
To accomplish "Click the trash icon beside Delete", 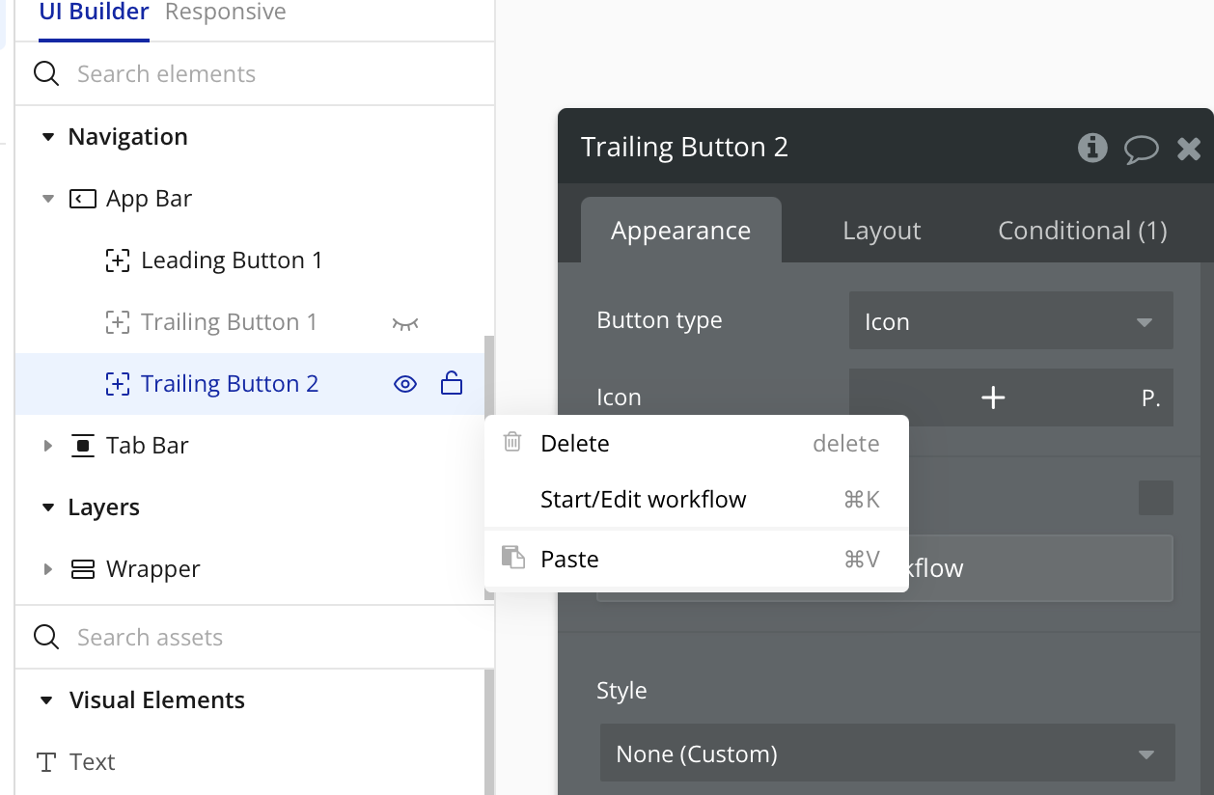I will 513,443.
